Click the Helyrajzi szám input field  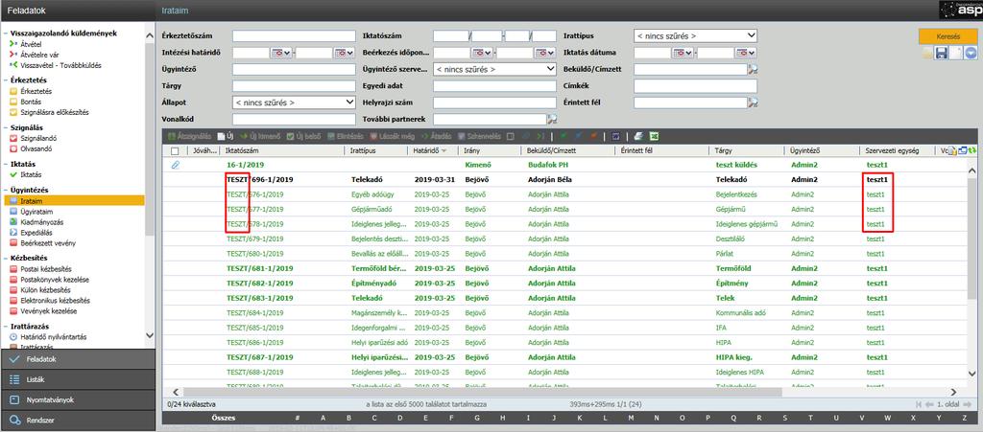click(494, 102)
